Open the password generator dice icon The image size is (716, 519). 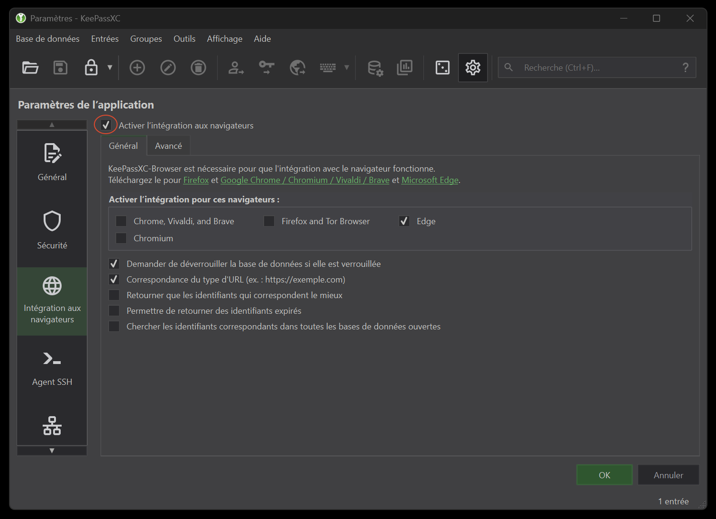(442, 68)
